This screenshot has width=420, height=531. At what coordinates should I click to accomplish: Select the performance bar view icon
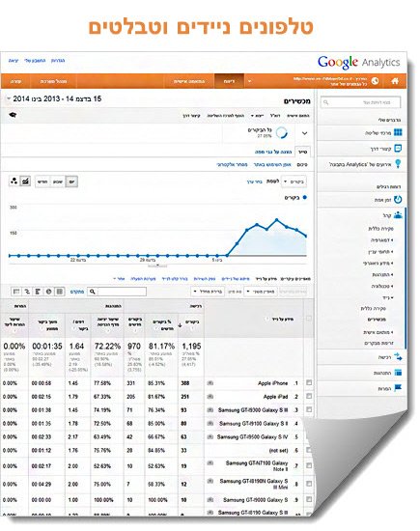(38, 292)
